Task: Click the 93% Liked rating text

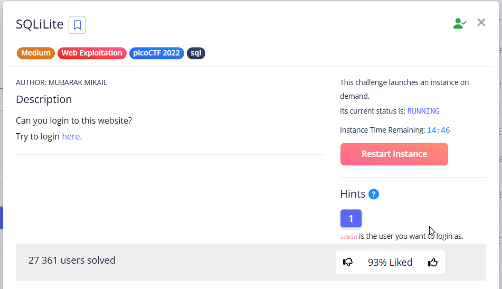Action: (390, 263)
